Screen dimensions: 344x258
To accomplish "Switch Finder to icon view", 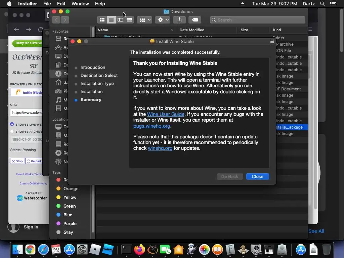I will tap(102, 20).
